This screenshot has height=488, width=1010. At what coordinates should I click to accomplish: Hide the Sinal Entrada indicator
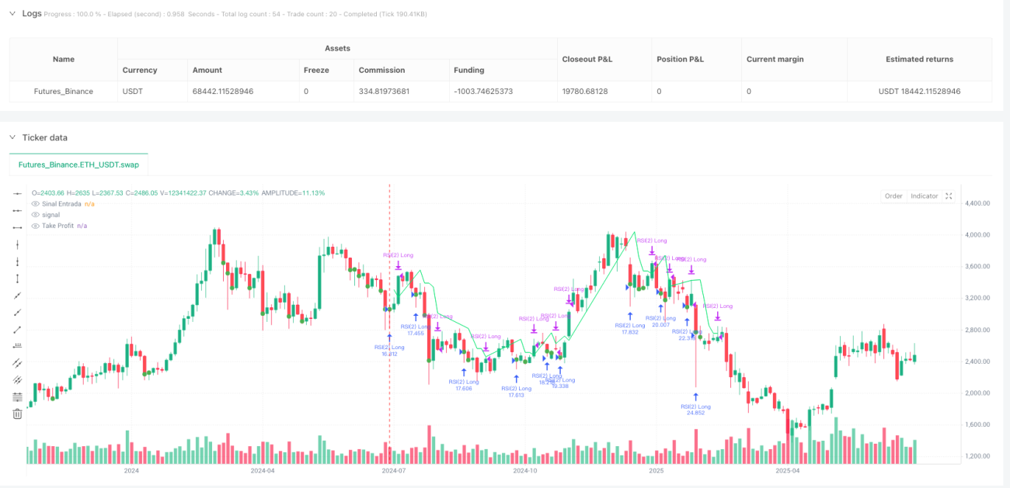[x=35, y=203]
